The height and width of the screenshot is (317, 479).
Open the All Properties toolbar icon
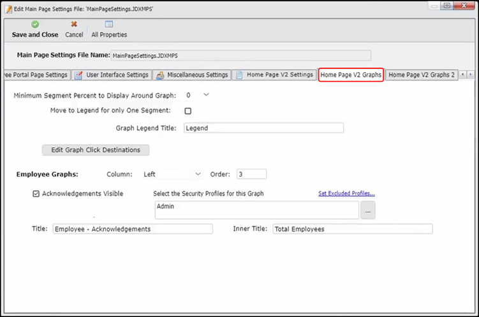[109, 24]
